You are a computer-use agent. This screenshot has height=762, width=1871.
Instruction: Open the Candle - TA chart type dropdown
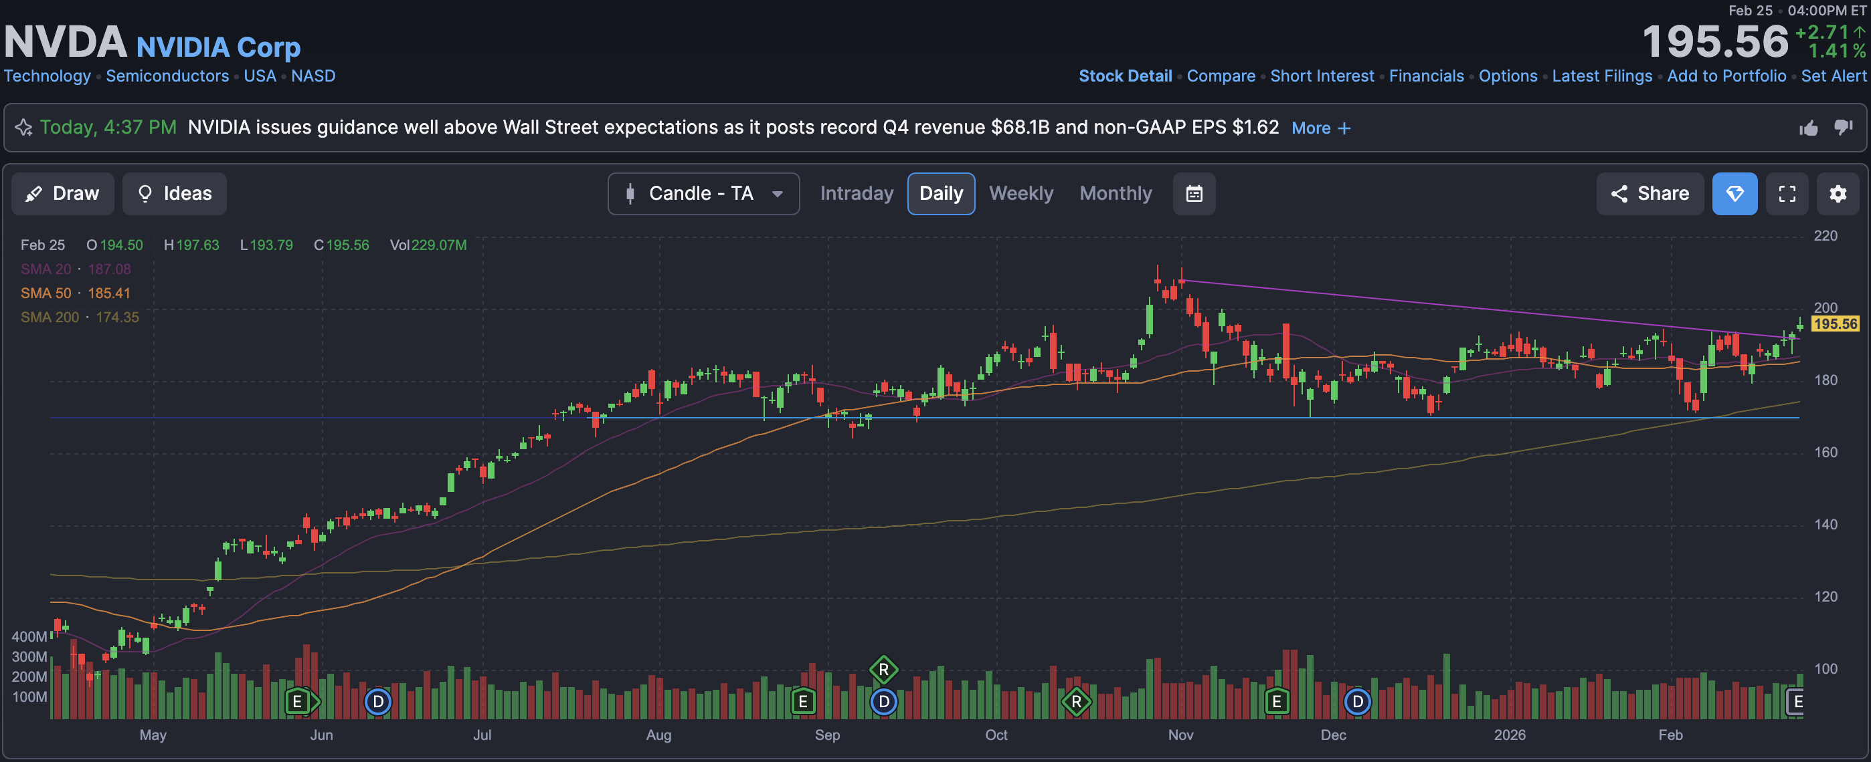pos(703,194)
